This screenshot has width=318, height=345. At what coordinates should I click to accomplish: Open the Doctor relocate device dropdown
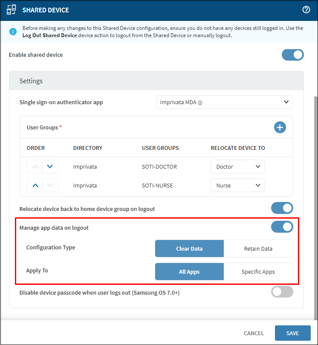click(x=237, y=167)
